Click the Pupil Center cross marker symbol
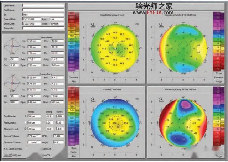The width and height of the screenshot is (228, 162). (26, 116)
